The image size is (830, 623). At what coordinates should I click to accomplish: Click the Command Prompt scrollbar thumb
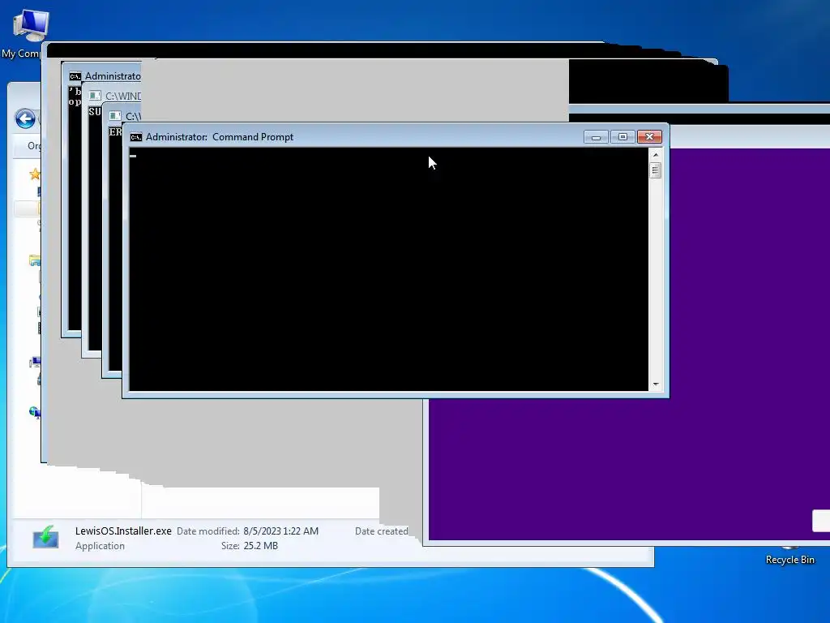pyautogui.click(x=655, y=170)
